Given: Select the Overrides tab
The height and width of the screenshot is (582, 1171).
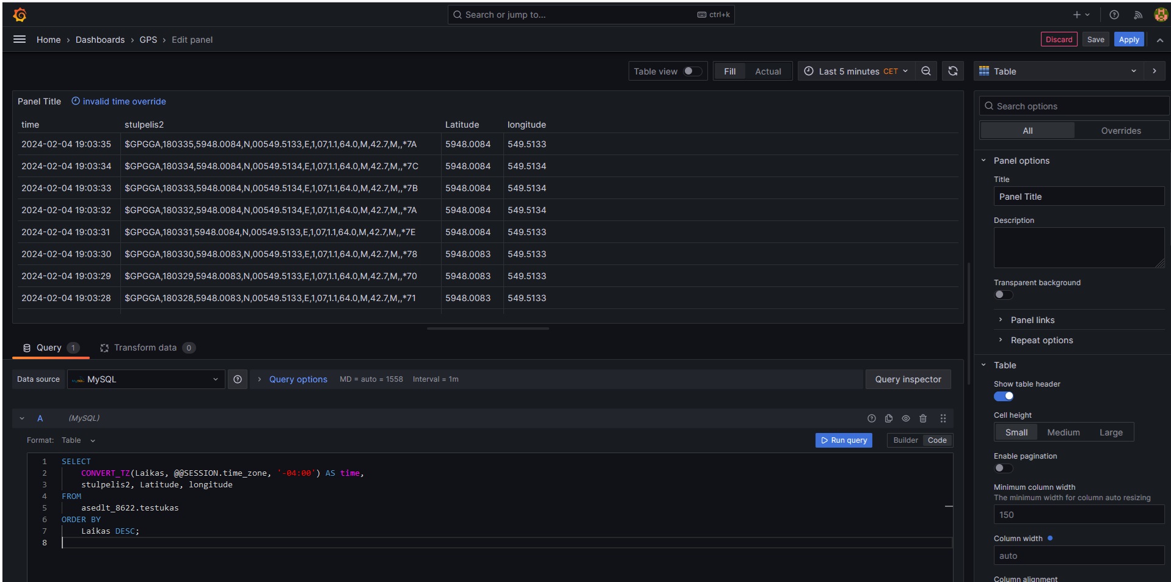Looking at the screenshot, I should (1121, 131).
